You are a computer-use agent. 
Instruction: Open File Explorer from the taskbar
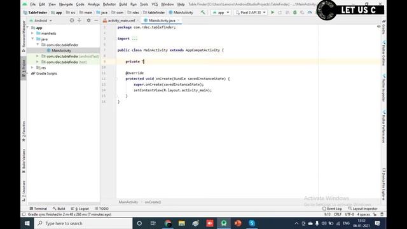click(182, 223)
